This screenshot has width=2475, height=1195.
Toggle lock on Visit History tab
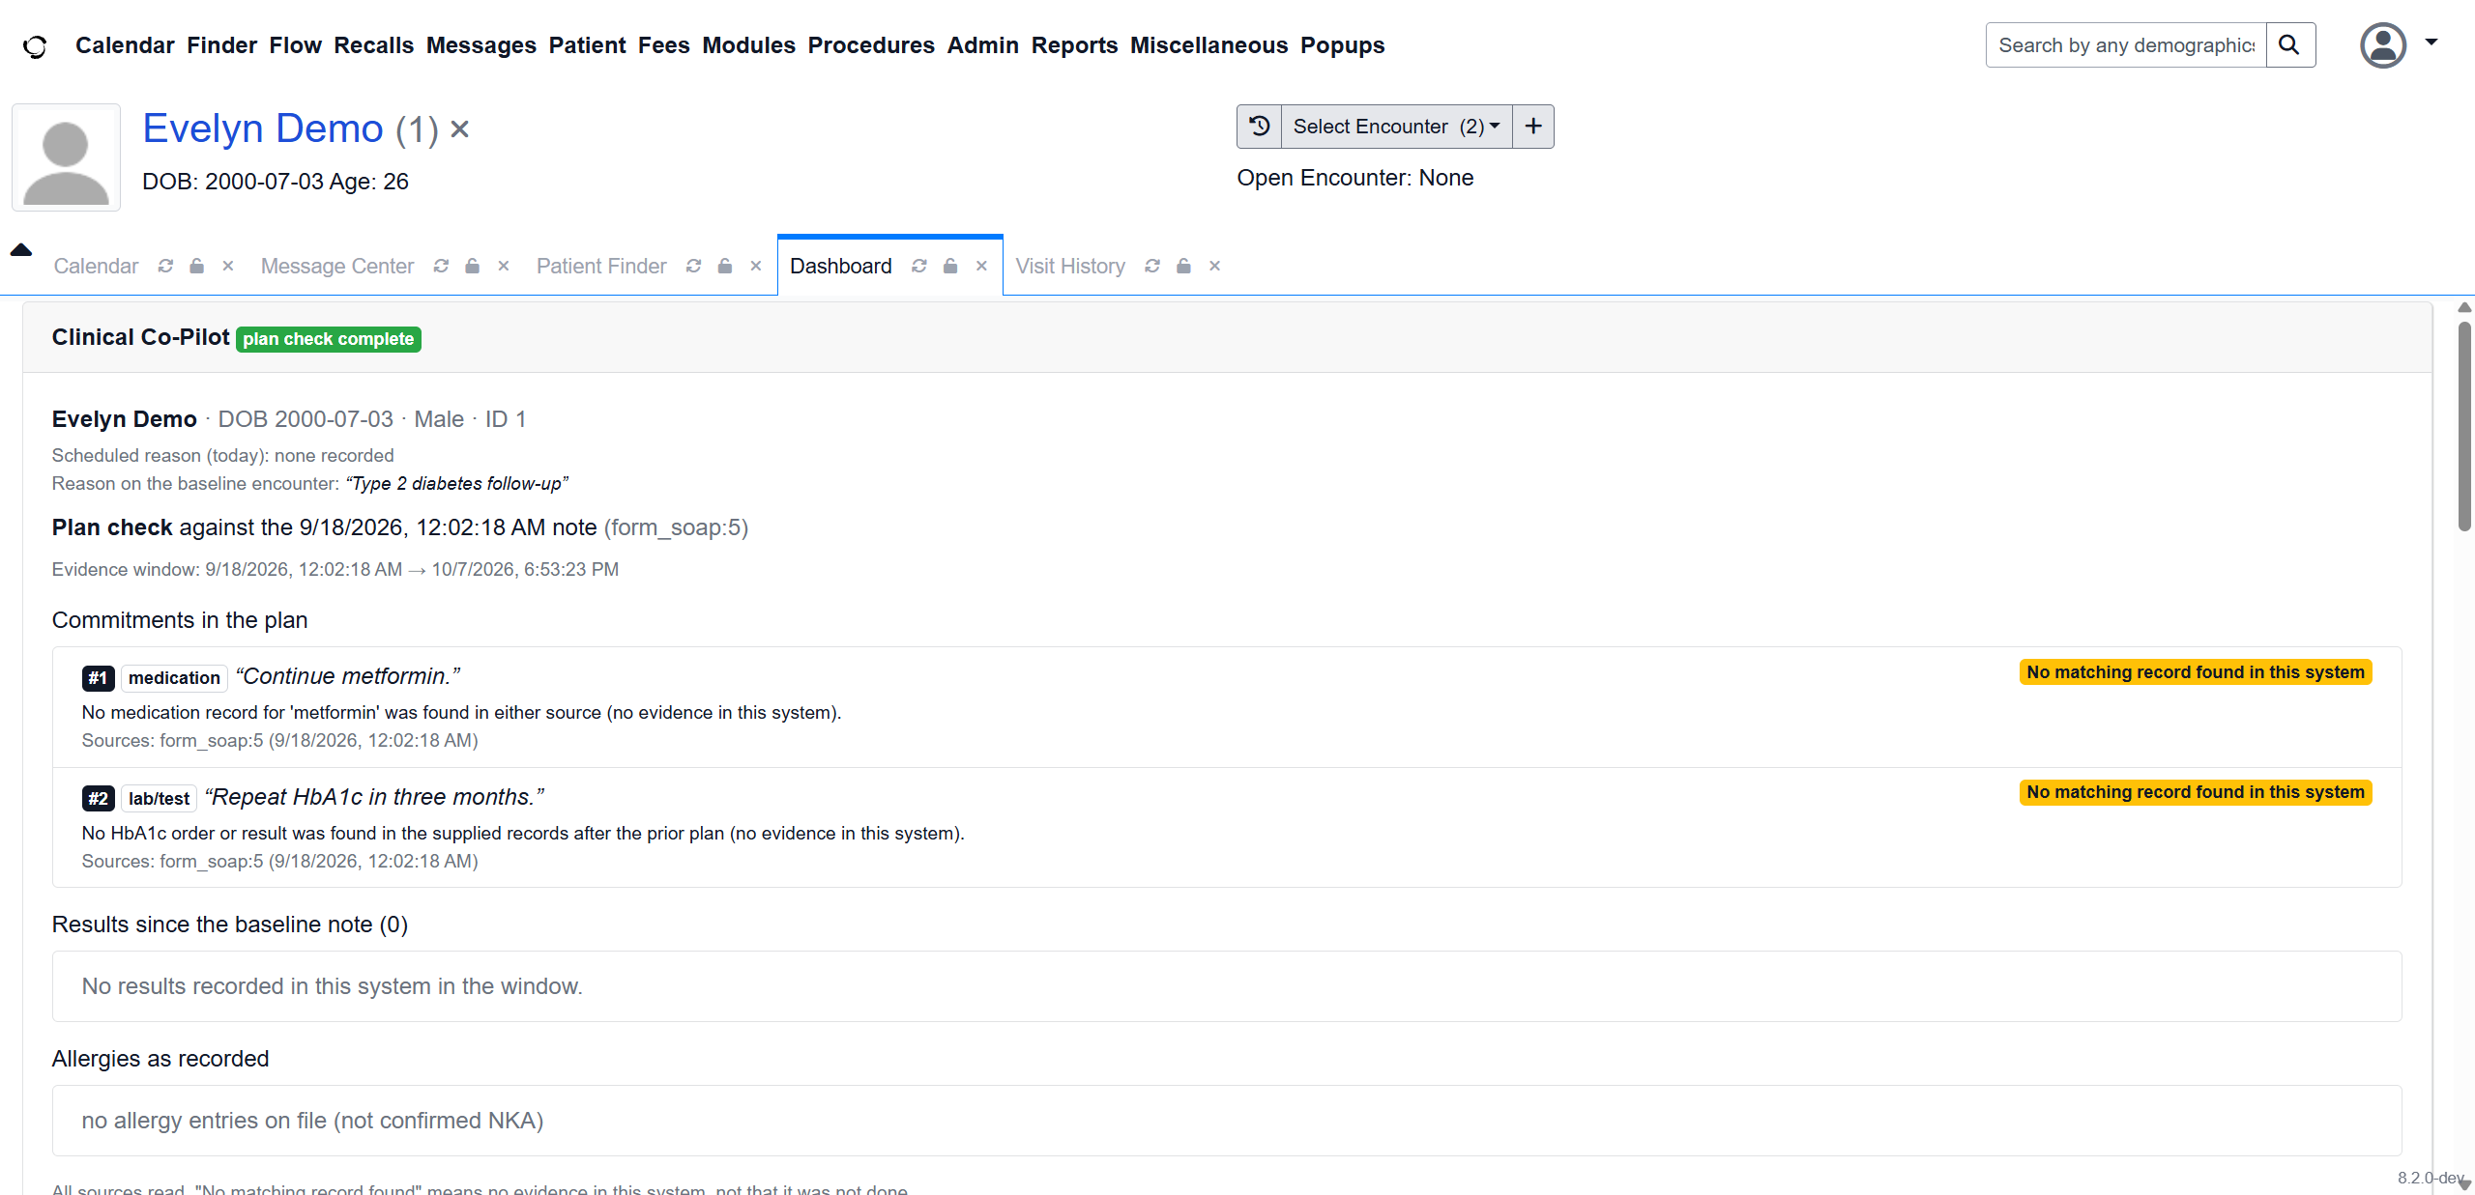coord(1183,266)
